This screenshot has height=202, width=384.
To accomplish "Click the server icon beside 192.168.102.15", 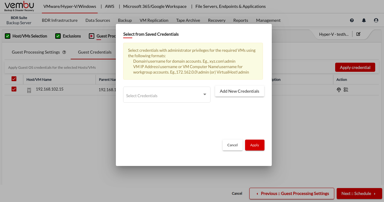I will coord(29,90).
